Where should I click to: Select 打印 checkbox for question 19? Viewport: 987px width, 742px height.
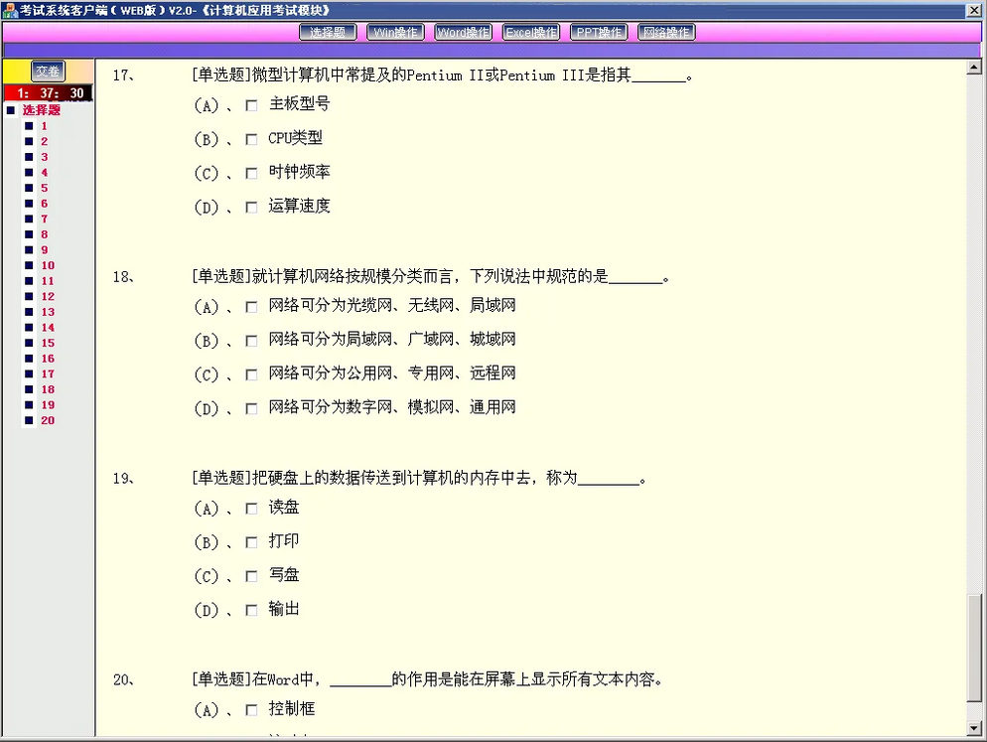point(251,542)
